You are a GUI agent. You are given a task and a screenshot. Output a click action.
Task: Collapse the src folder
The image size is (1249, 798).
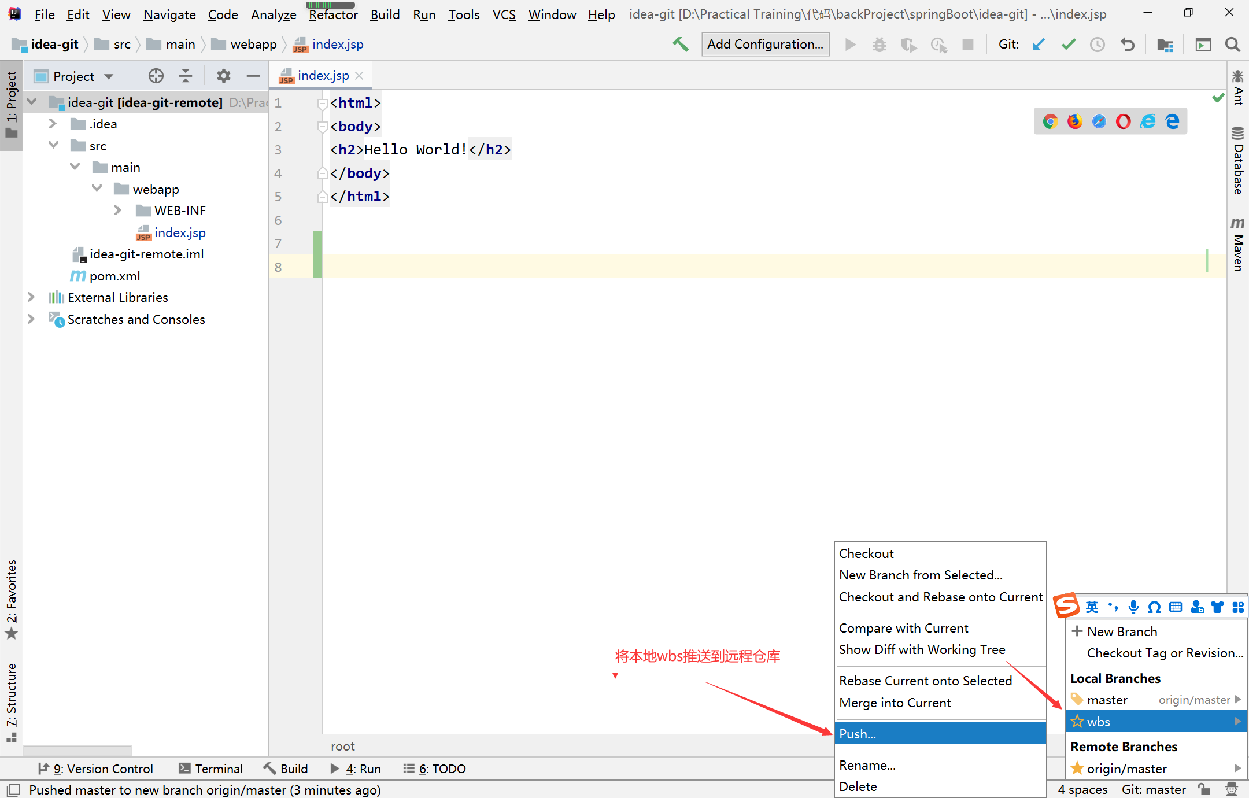(53, 145)
